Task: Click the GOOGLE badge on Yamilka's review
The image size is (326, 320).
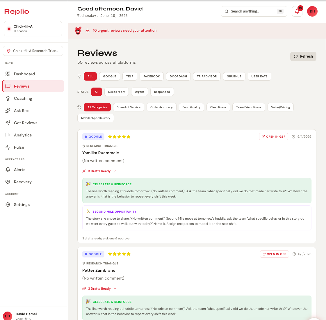Action: pyautogui.click(x=93, y=137)
